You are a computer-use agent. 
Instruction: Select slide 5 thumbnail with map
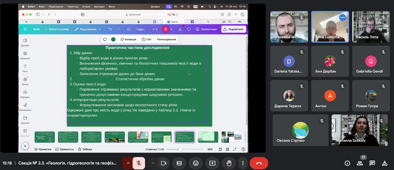[138, 137]
